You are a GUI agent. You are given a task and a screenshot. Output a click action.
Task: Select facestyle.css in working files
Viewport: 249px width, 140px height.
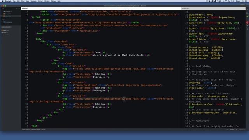click(x=8, y=12)
